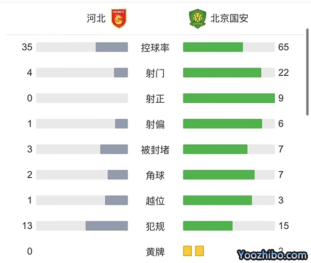Click the second yellow card icon

click(200, 251)
